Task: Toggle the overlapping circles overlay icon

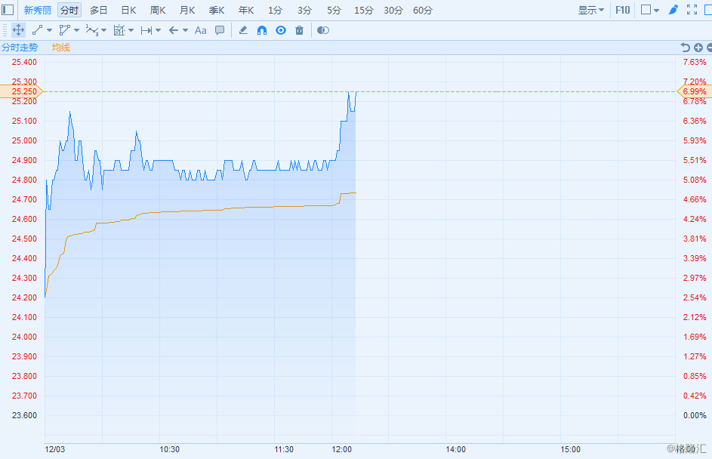Action: tap(323, 30)
